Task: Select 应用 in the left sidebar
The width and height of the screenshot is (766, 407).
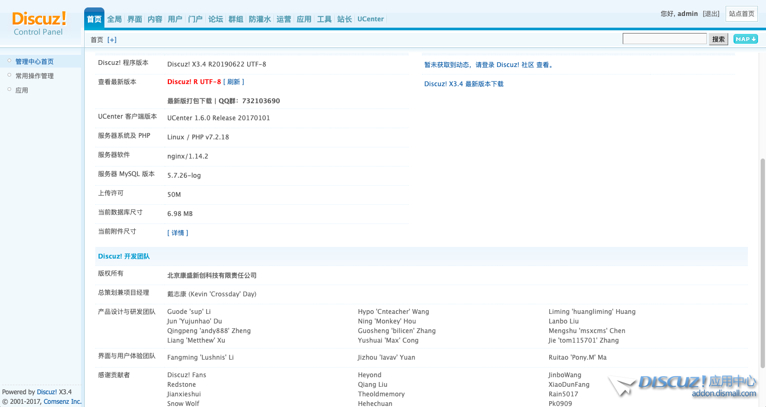Action: coord(22,90)
